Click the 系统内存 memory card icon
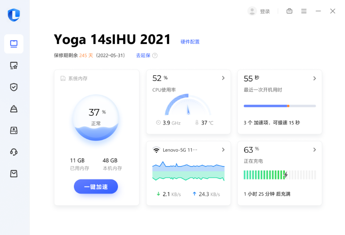The image size is (345, 235). click(x=63, y=78)
